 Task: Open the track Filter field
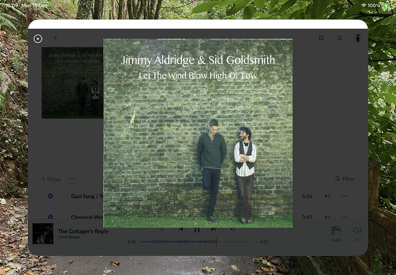click(345, 179)
